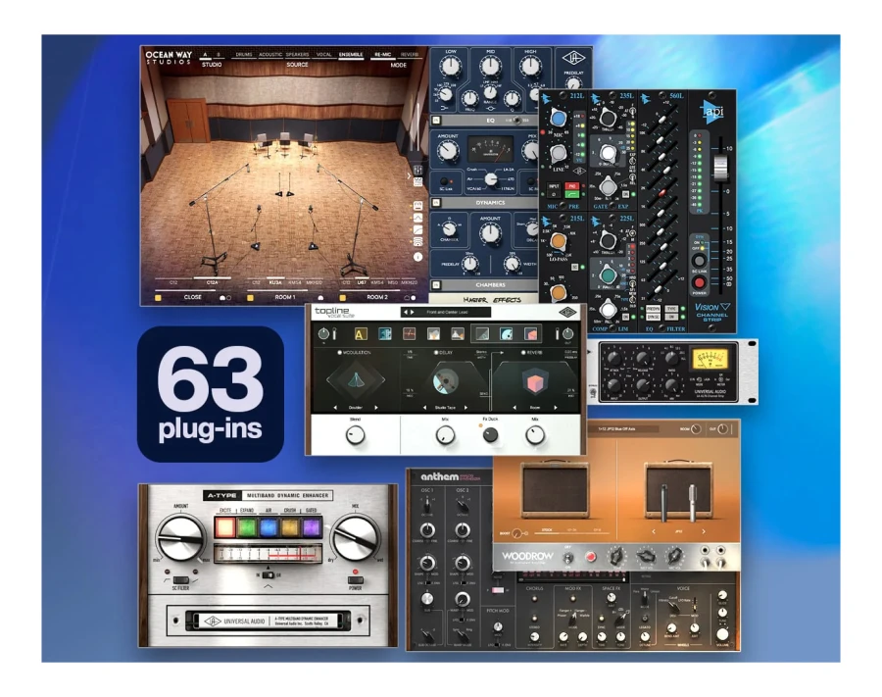Screen dimensions: 882x697
Task: Click the filter curve icon in Ocean Way sidebar
Action: tap(417, 229)
